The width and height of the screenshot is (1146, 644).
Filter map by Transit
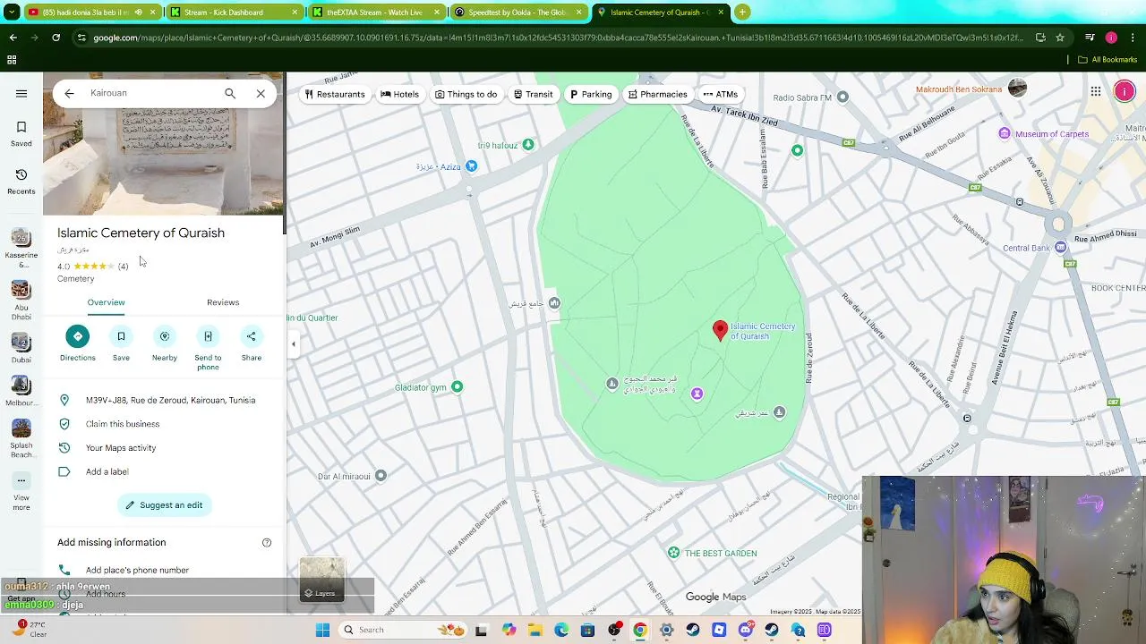tap(533, 94)
